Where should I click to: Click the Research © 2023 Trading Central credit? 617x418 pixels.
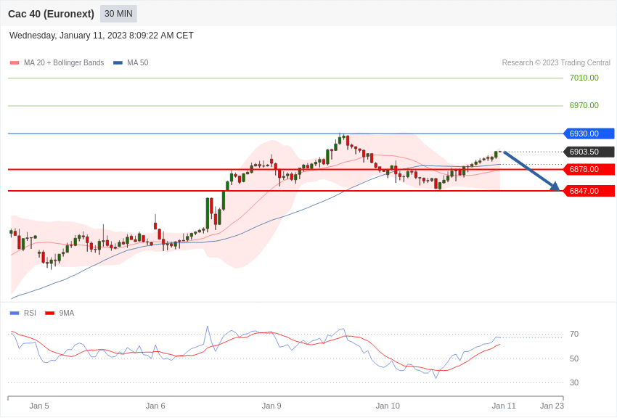[x=556, y=63]
